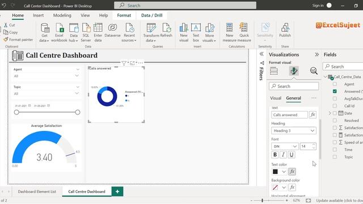
Task: Select Dataverse connector
Action: [112, 30]
